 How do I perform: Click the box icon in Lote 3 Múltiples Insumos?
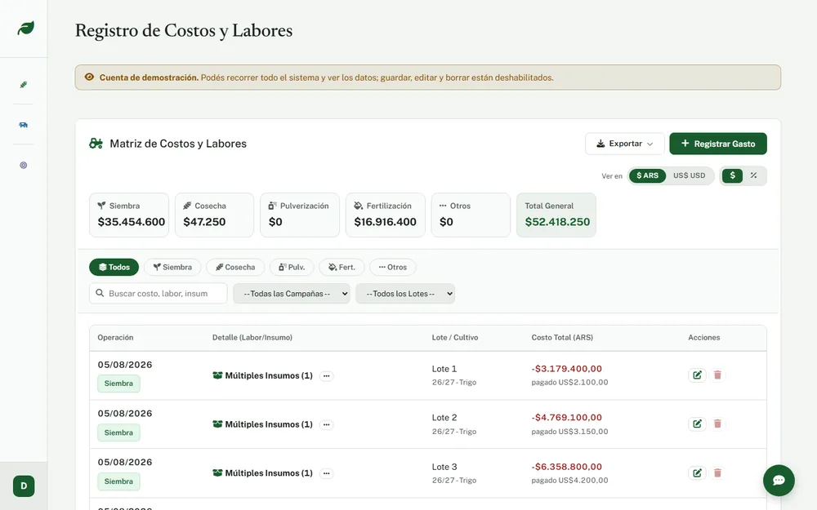[x=217, y=473]
